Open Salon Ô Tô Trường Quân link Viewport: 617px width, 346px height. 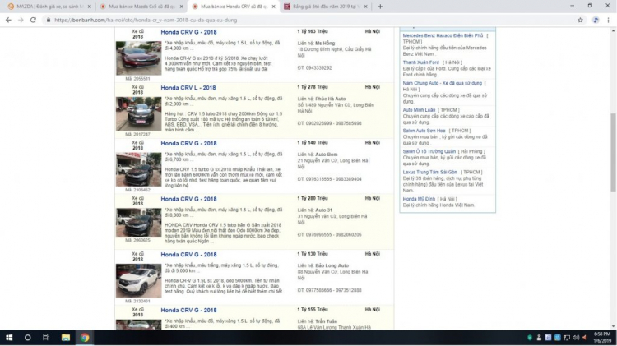coord(429,151)
